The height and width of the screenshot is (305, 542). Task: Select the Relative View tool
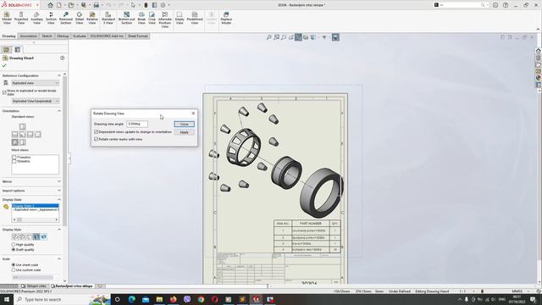[92, 18]
